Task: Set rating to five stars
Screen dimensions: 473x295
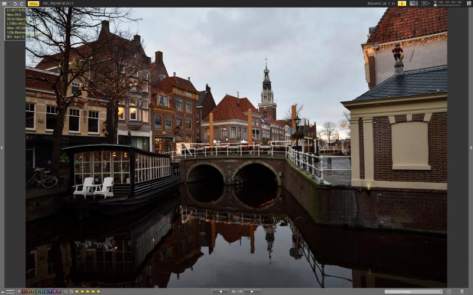Action: point(98,291)
